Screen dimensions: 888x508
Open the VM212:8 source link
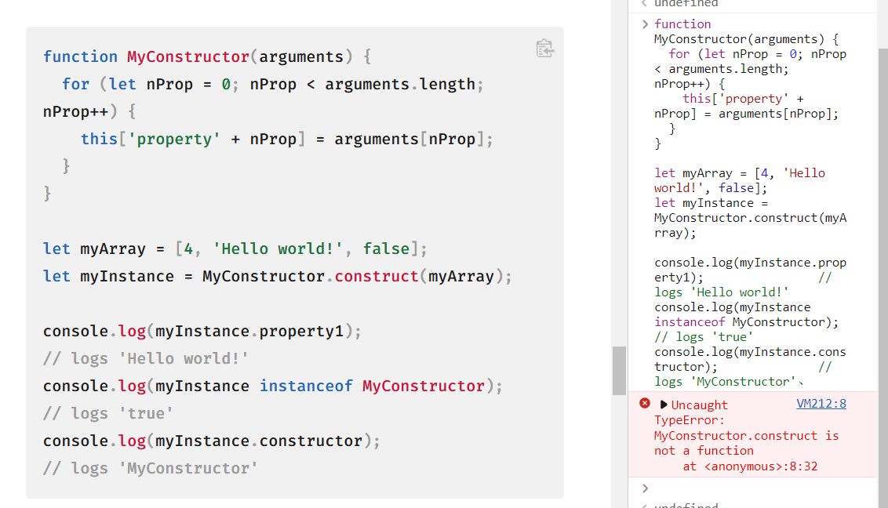coord(821,404)
